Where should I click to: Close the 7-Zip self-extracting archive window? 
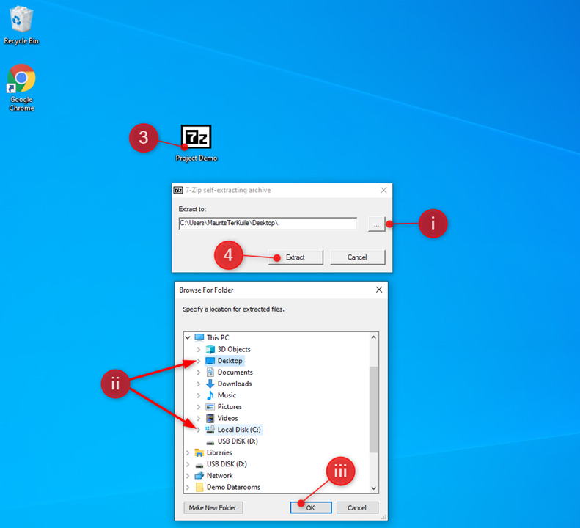[383, 190]
